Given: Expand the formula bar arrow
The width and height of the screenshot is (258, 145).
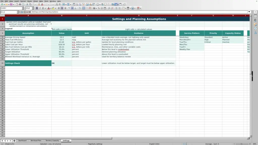Looking at the screenshot, I should pyautogui.click(x=249, y=12).
